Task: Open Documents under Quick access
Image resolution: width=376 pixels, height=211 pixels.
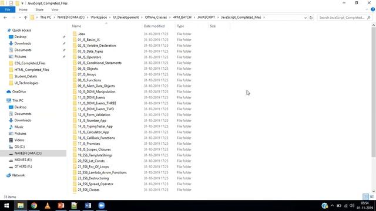Action: point(23,50)
